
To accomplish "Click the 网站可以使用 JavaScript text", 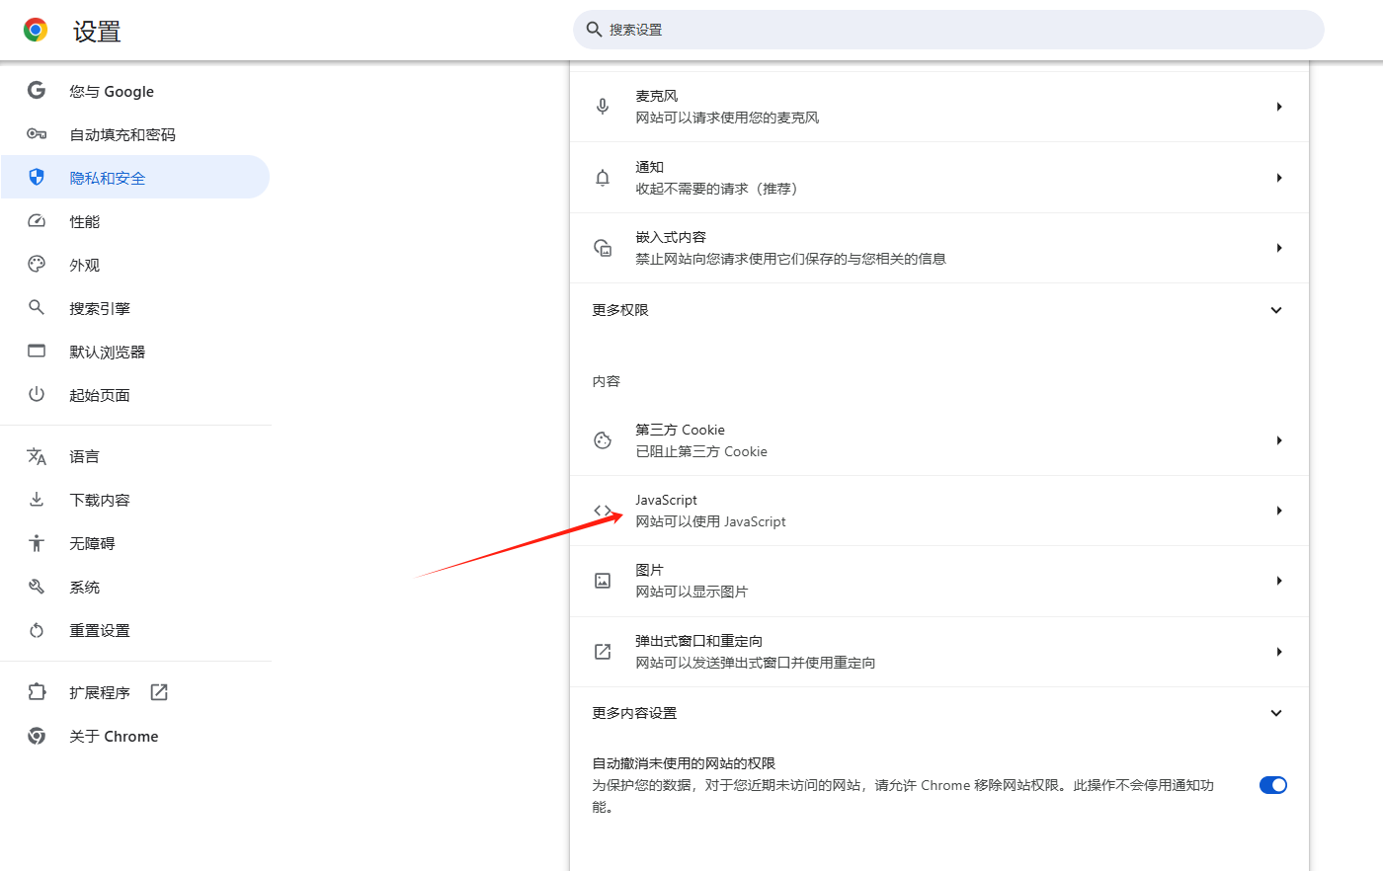I will pos(710,521).
